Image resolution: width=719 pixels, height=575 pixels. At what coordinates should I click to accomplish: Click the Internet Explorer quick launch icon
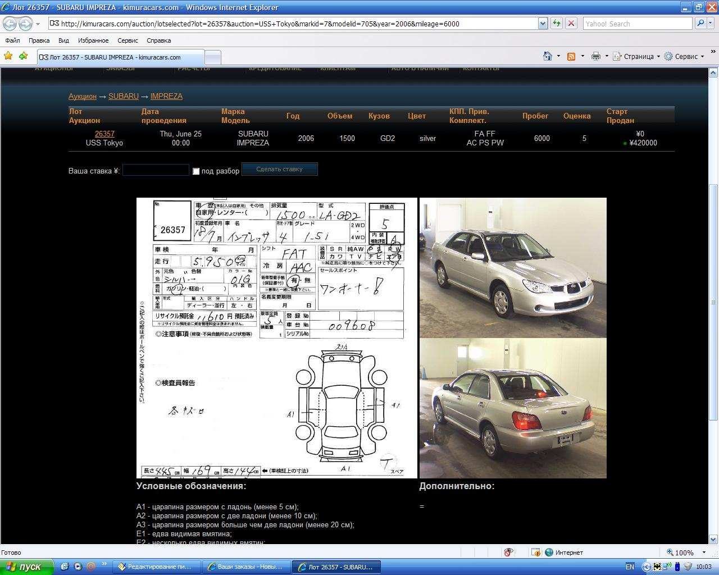pos(65,567)
